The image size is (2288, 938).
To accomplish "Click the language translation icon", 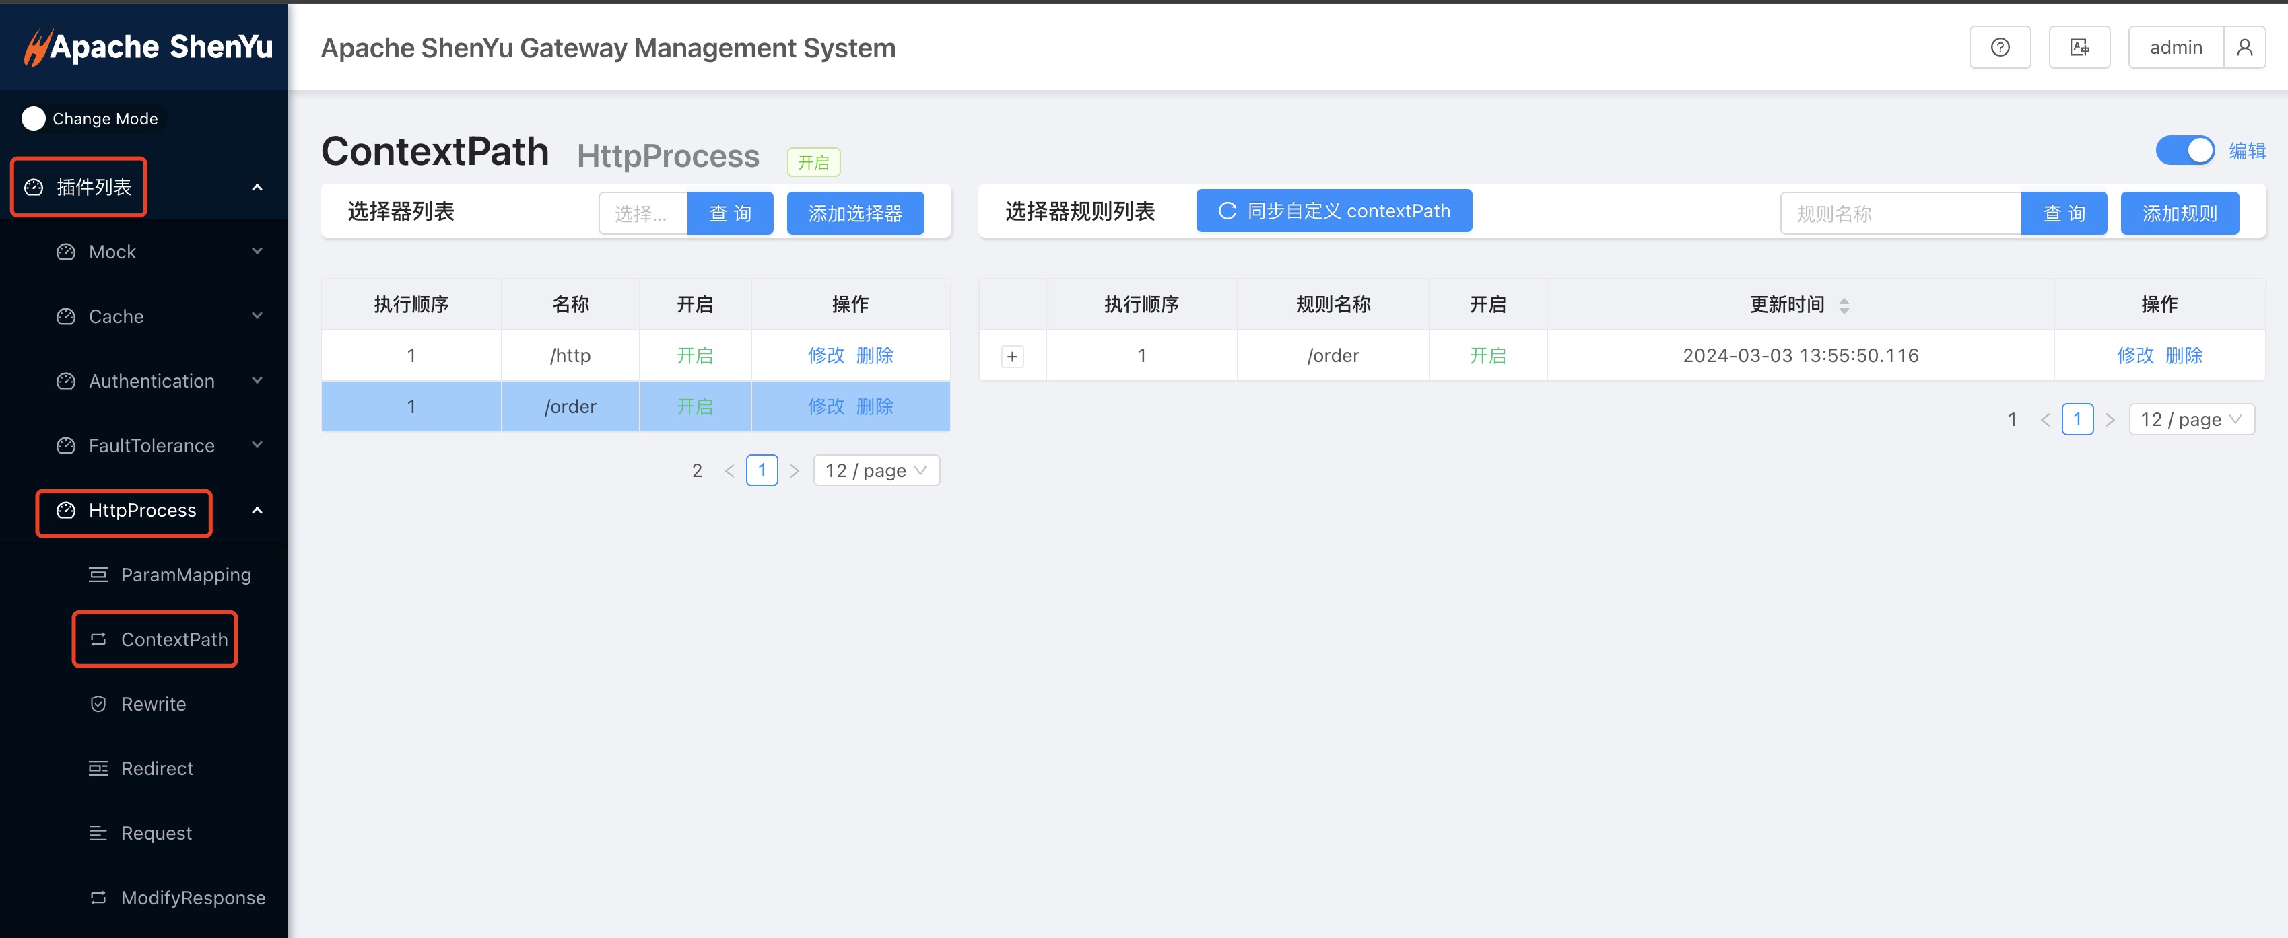I will pos(2079,48).
